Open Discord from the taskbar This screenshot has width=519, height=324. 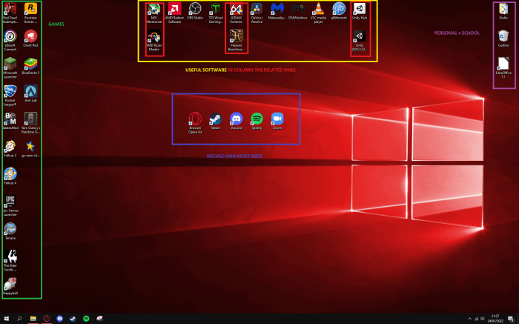click(x=59, y=318)
